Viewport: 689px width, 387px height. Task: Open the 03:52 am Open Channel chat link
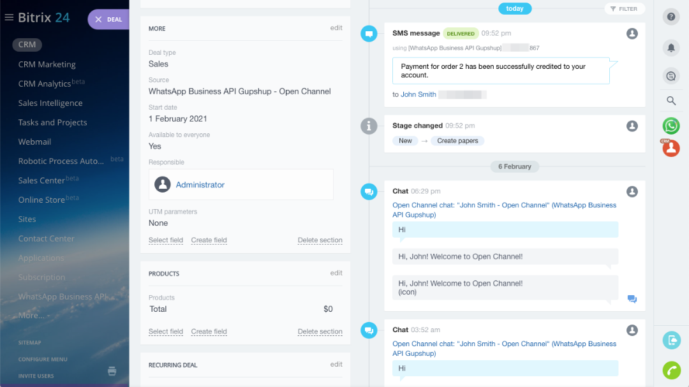pyautogui.click(x=504, y=348)
